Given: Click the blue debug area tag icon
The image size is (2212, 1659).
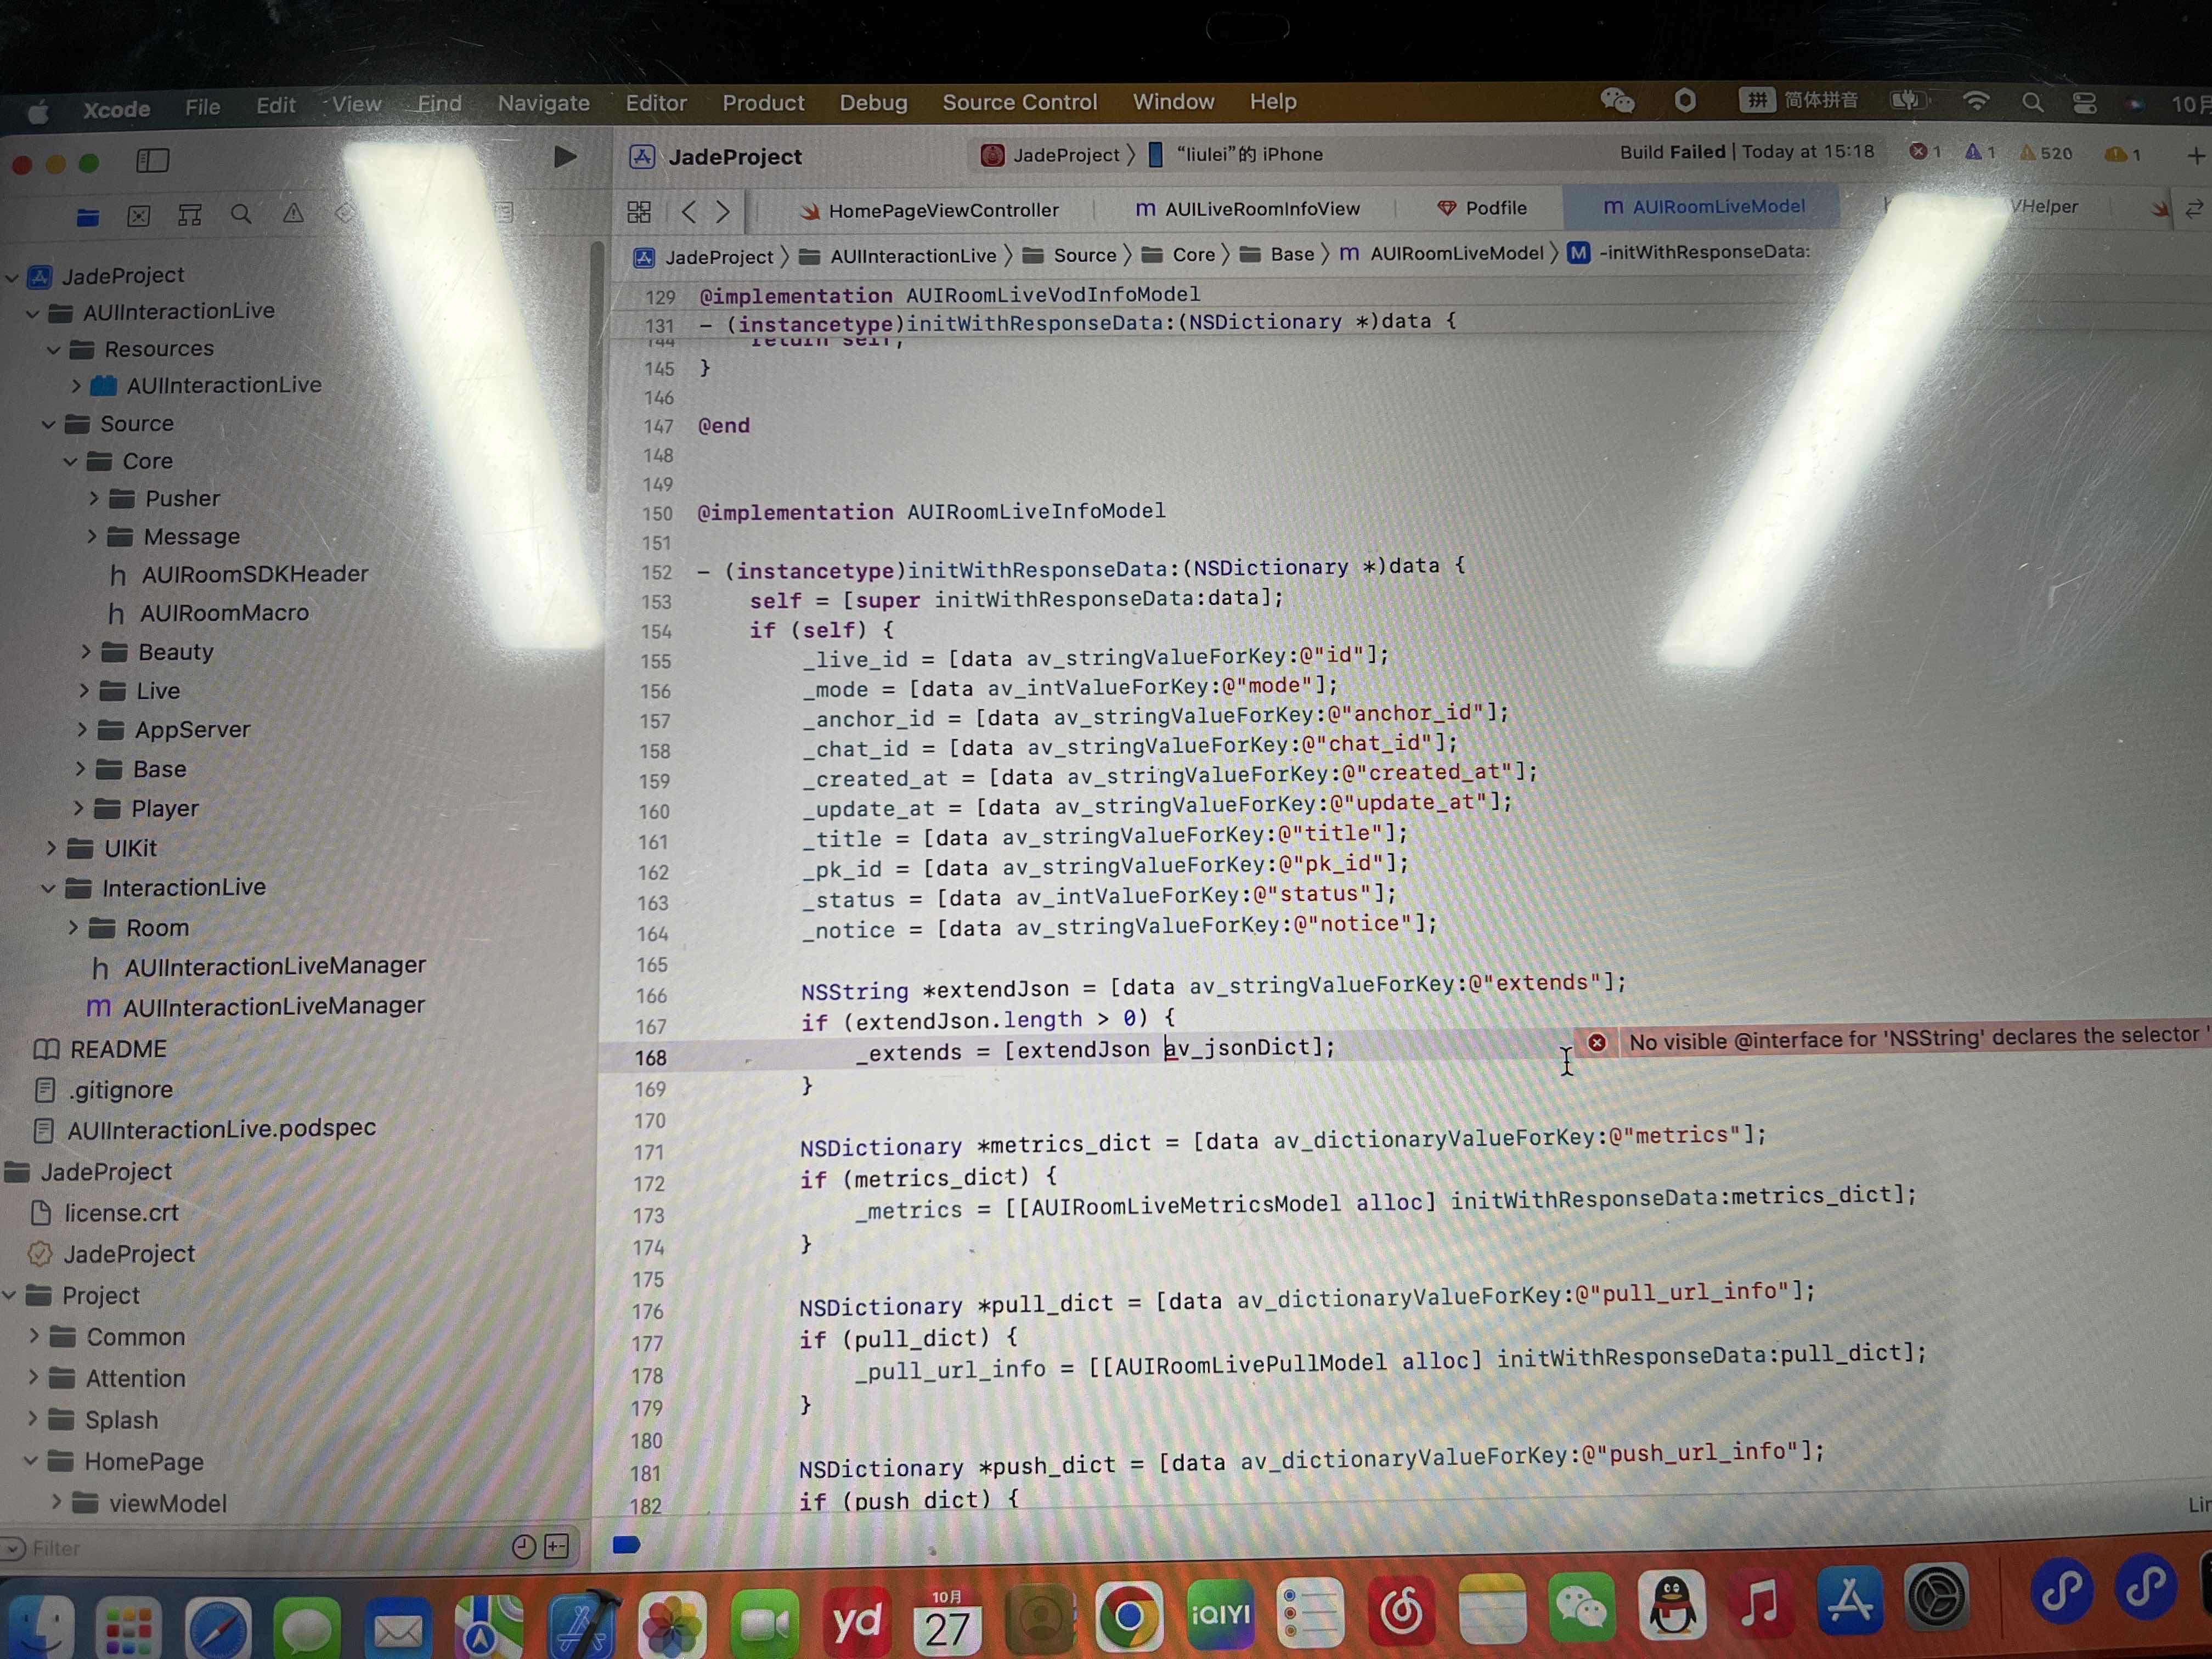Looking at the screenshot, I should (627, 1545).
